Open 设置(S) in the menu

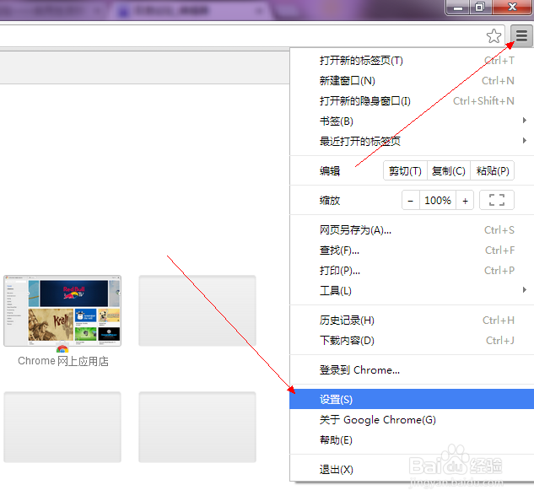pyautogui.click(x=412, y=399)
